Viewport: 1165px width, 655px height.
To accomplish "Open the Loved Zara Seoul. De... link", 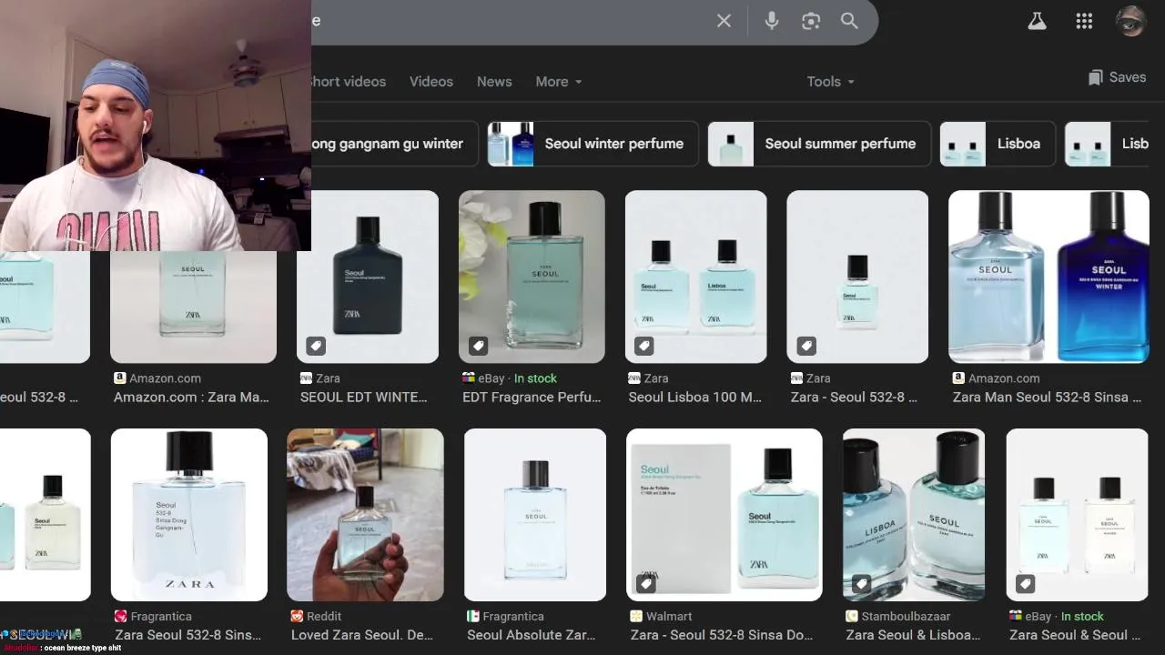I will click(362, 635).
